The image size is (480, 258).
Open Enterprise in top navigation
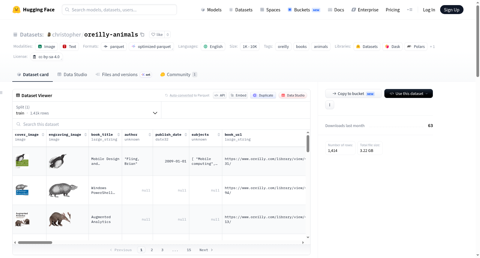point(365,10)
